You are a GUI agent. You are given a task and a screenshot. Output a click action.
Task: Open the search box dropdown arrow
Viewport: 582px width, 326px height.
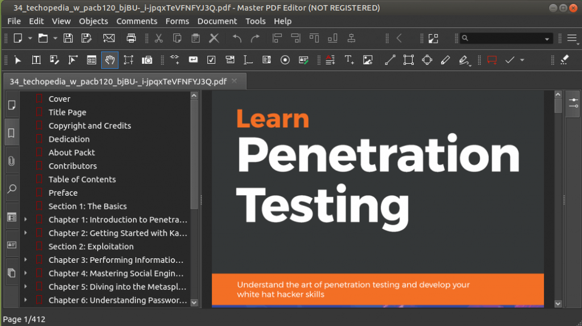pos(547,39)
